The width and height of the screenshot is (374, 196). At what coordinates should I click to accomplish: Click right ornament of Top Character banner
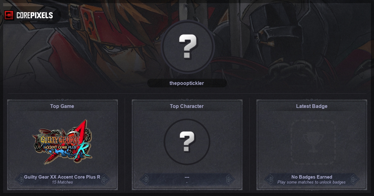pyautogui.click(x=229, y=179)
